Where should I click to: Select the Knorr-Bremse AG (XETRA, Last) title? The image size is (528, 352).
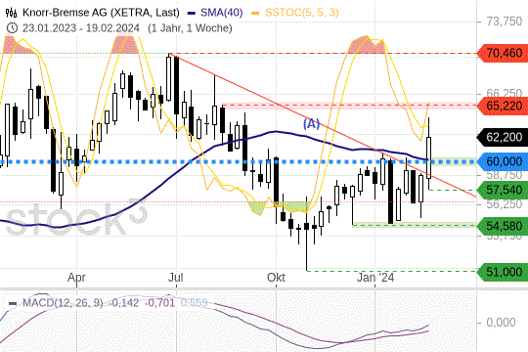101,13
